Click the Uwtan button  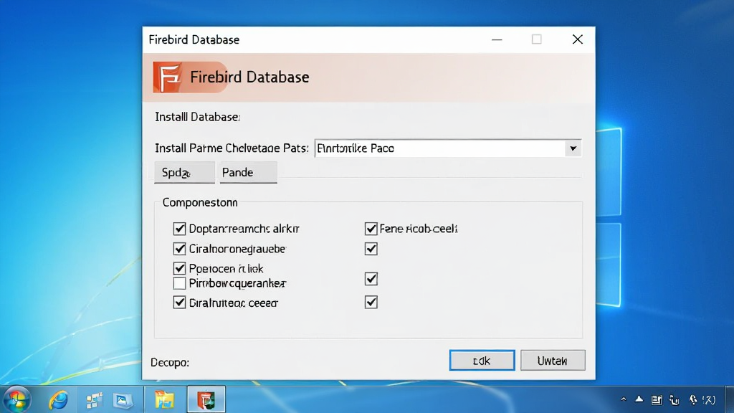point(553,361)
